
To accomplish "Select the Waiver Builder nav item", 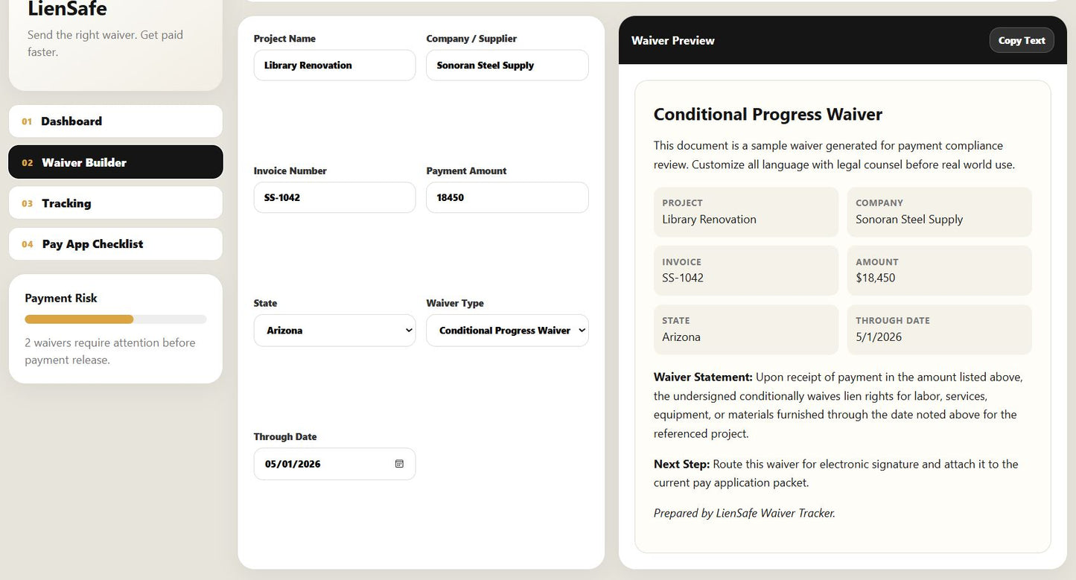I will click(x=115, y=162).
